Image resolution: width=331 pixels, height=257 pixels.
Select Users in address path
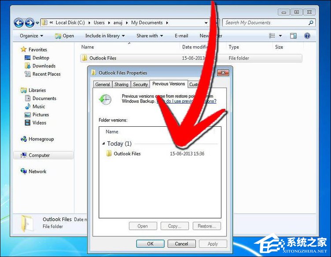99,22
